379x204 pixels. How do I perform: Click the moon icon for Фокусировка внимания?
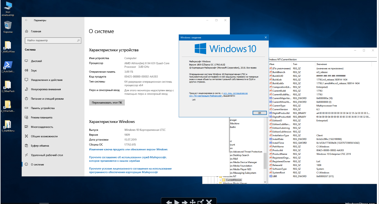[26, 89]
